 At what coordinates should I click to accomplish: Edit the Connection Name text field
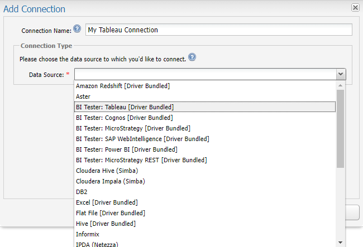[219, 30]
